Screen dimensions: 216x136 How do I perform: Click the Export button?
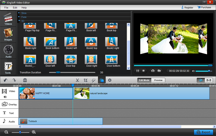click(x=203, y=132)
